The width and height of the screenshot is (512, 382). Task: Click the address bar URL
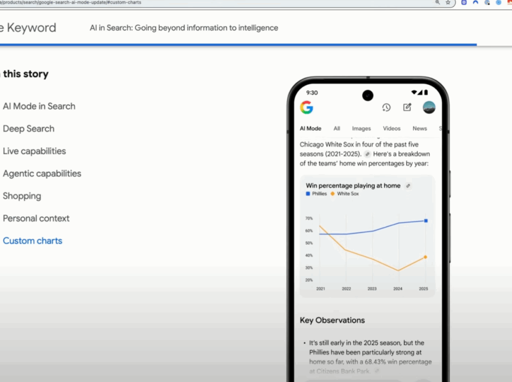(x=71, y=2)
